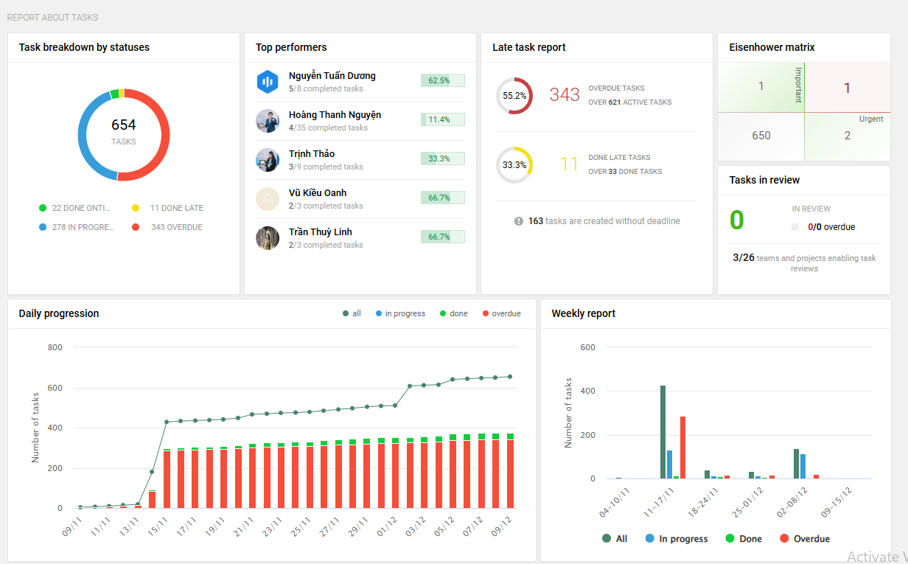
Task: Open Nguyễn Tuấn Dương's performer name
Action: [332, 76]
